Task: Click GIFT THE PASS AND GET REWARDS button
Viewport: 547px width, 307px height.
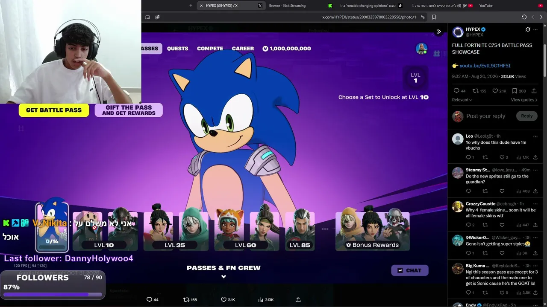Action: (129, 110)
